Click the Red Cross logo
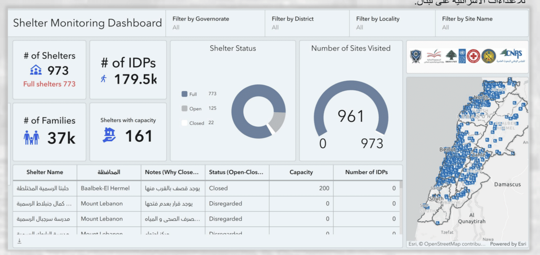540x255 pixels. coord(473,56)
